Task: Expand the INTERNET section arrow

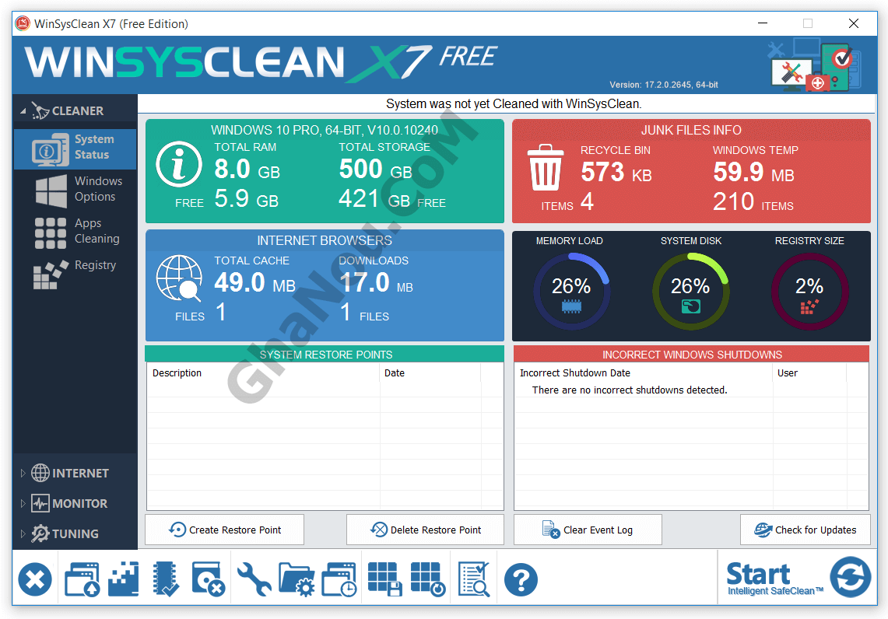Action: tap(23, 473)
